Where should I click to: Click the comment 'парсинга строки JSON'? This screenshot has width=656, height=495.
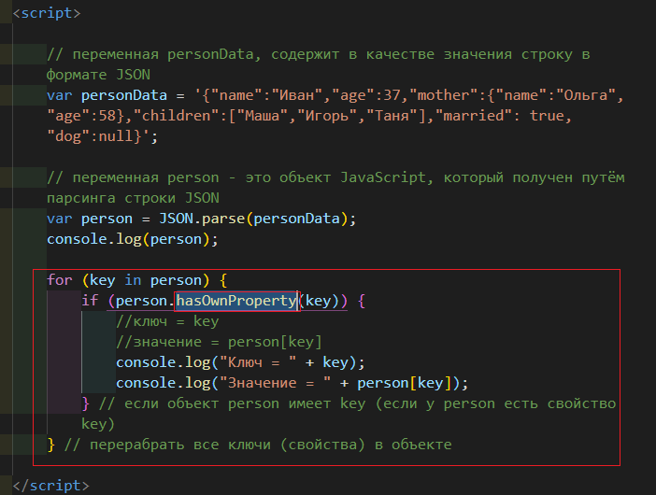pos(133,198)
